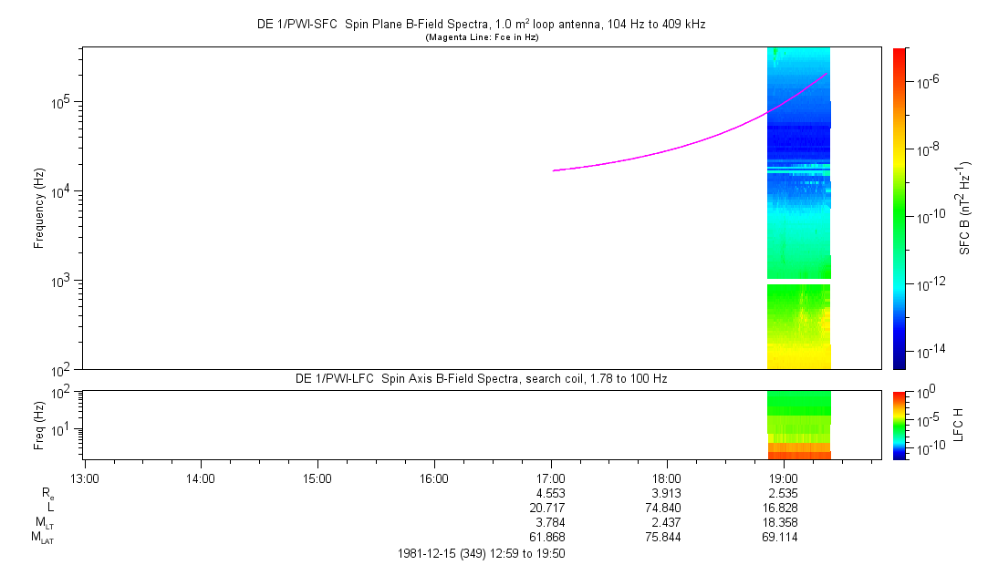The width and height of the screenshot is (988, 565).
Task: Select the 13:00 time axis label
Action: [84, 478]
